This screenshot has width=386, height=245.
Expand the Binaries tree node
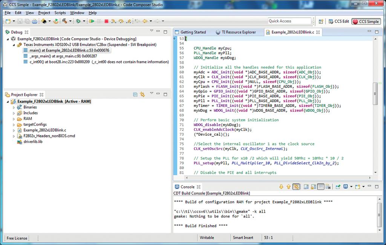(14, 107)
